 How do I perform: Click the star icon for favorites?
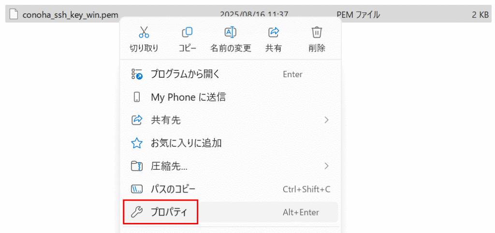(x=137, y=143)
